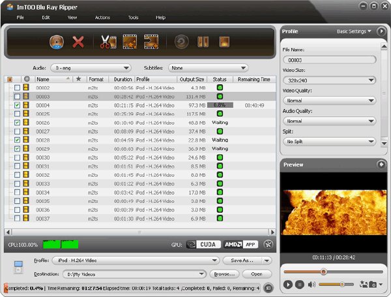Click the disc column header icon
The height and width of the screenshot is (297, 391).
[x=27, y=79]
